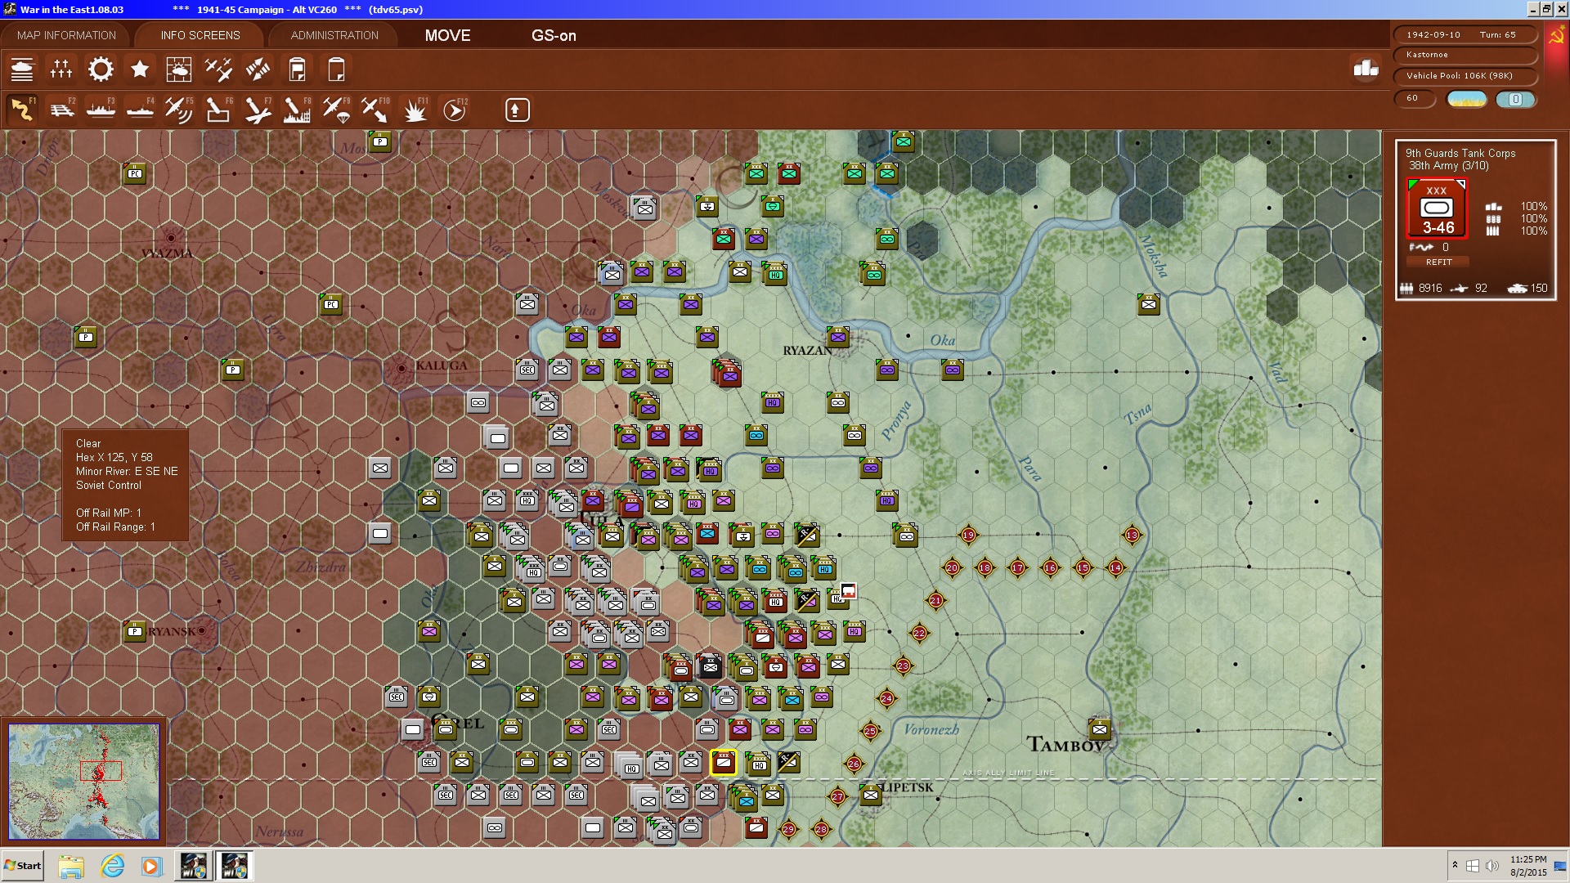Click the 38th Army (3/10) link
Image resolution: width=1570 pixels, height=883 pixels.
point(1448,165)
